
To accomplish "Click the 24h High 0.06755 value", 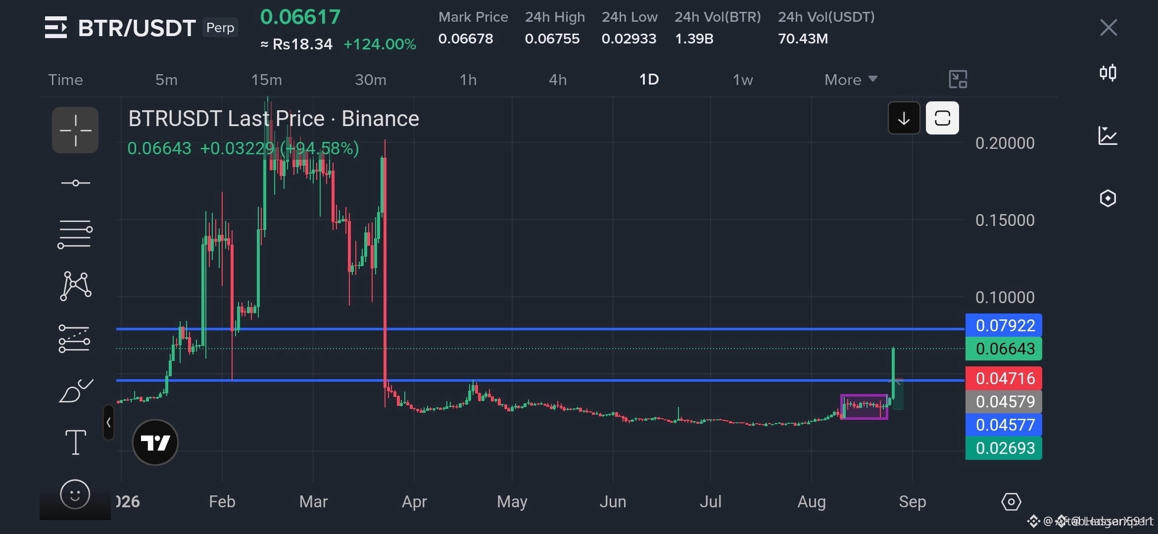I will tap(552, 39).
